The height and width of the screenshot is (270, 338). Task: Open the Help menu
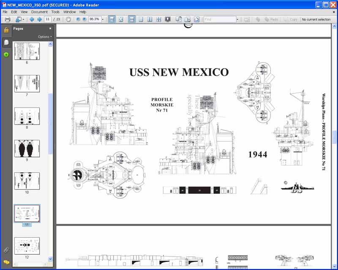[x=83, y=12]
